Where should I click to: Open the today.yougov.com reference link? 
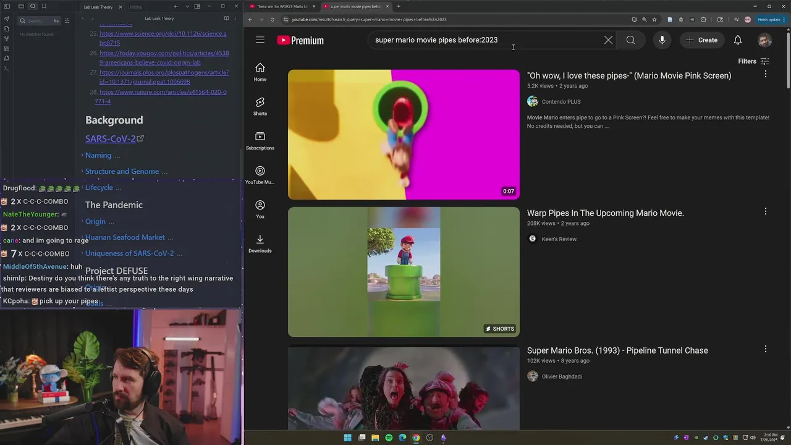click(164, 57)
